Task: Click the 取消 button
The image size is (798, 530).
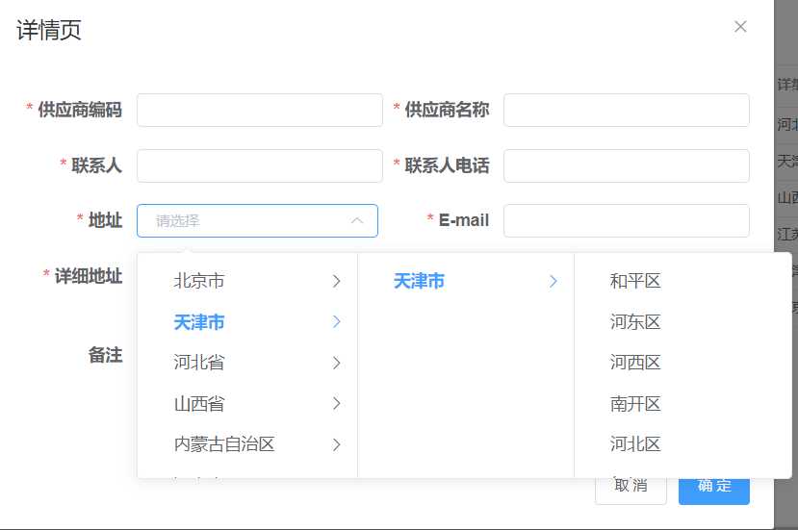Action: 631,491
